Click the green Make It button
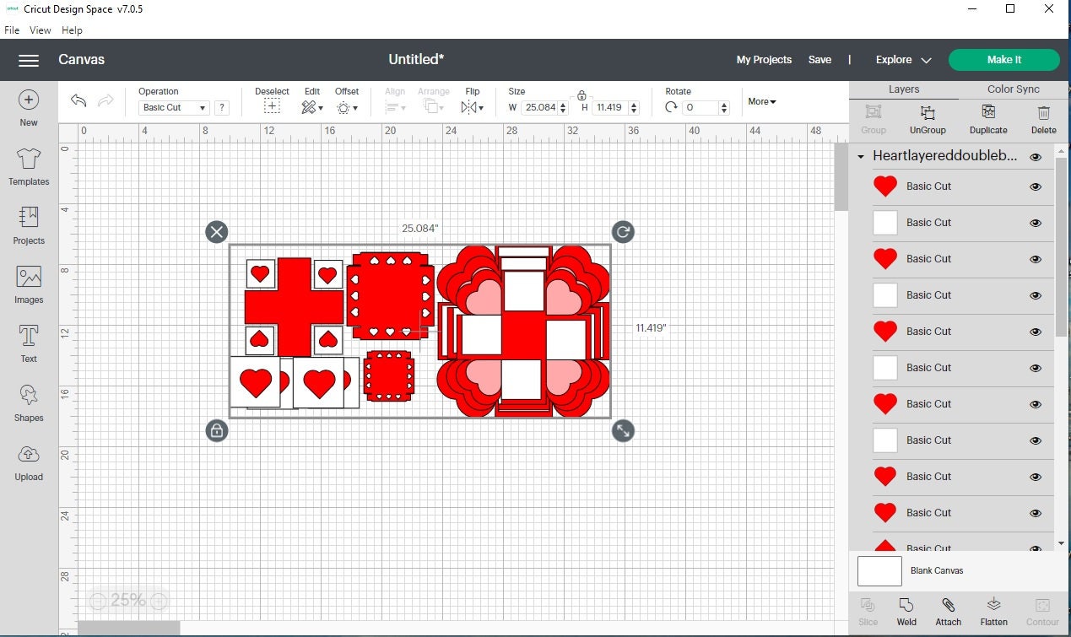This screenshot has width=1071, height=637. tap(1003, 60)
